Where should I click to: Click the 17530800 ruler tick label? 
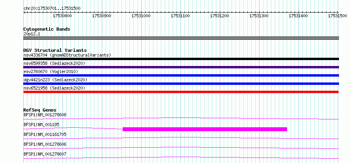point(63,16)
